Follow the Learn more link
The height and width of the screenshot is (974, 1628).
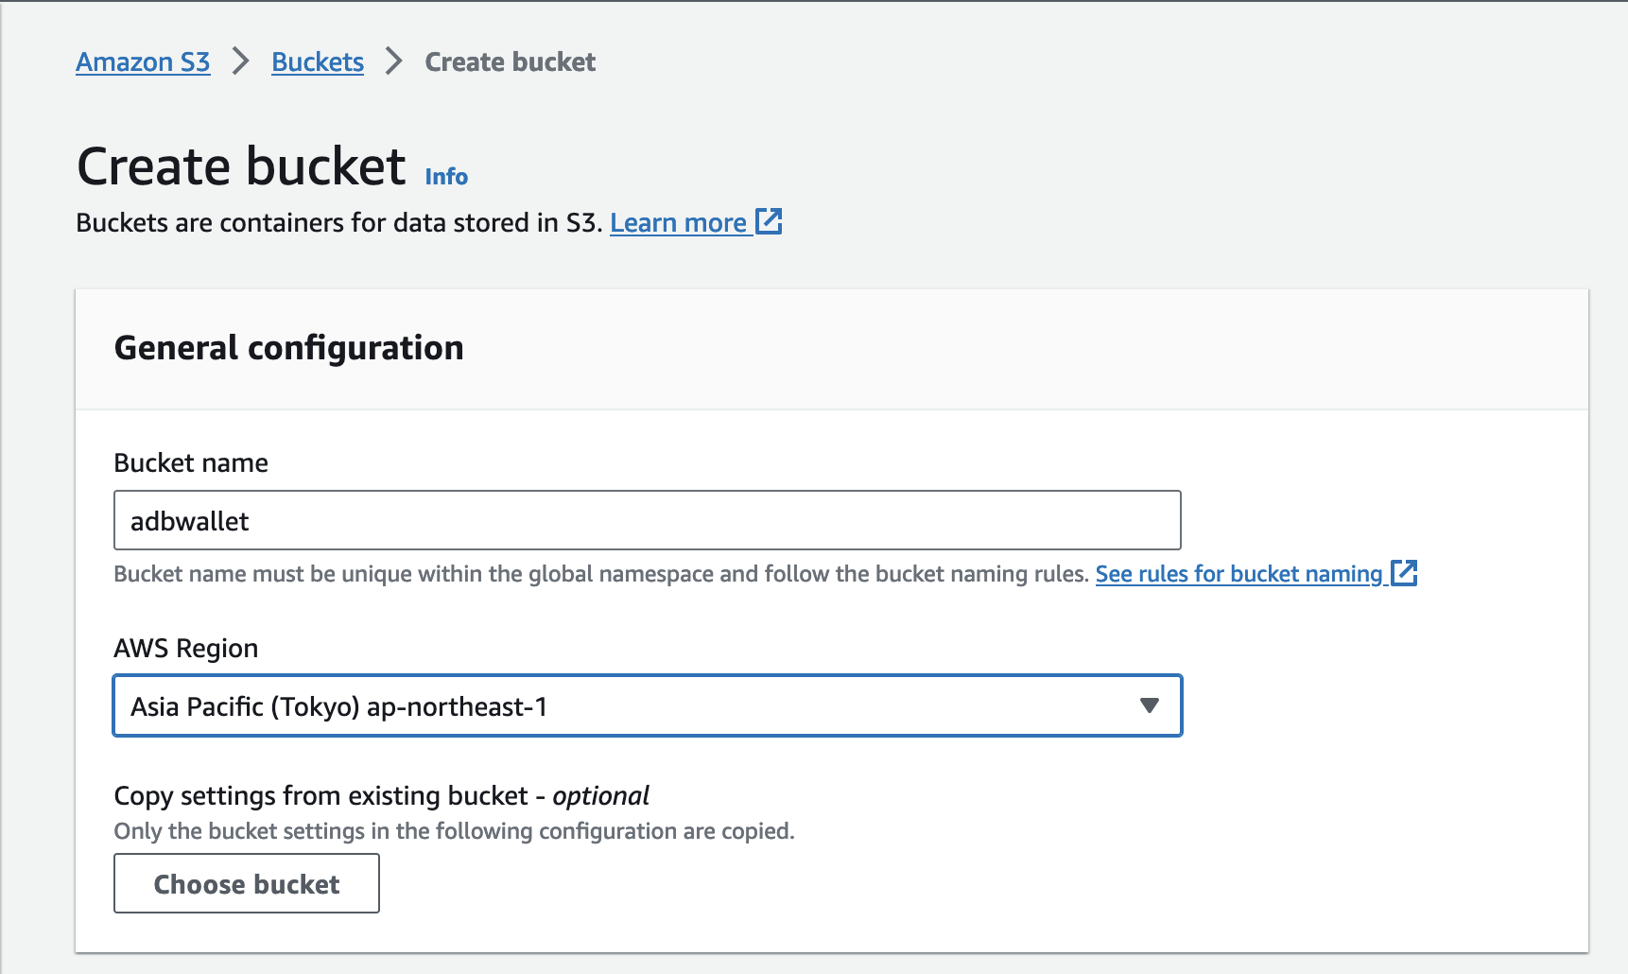(x=678, y=223)
